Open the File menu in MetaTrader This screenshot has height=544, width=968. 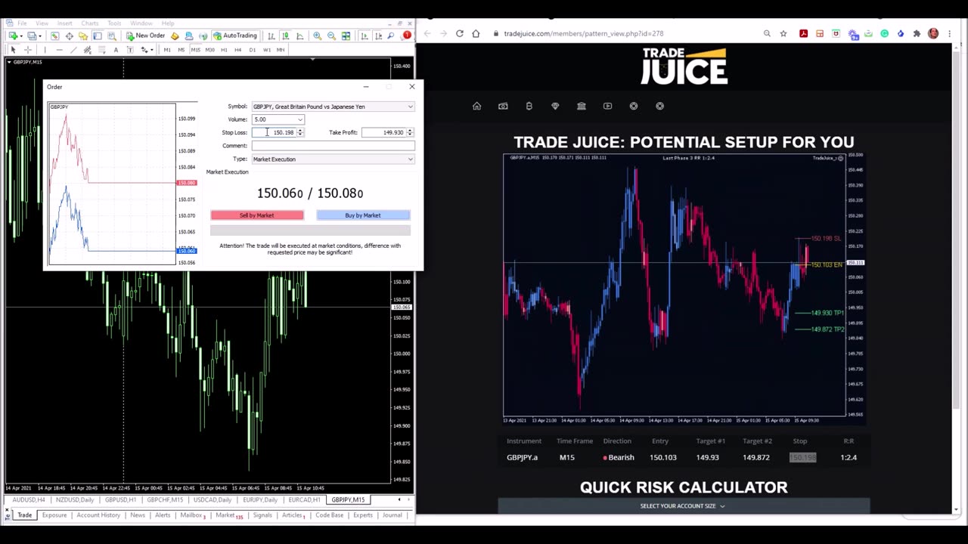click(x=22, y=23)
